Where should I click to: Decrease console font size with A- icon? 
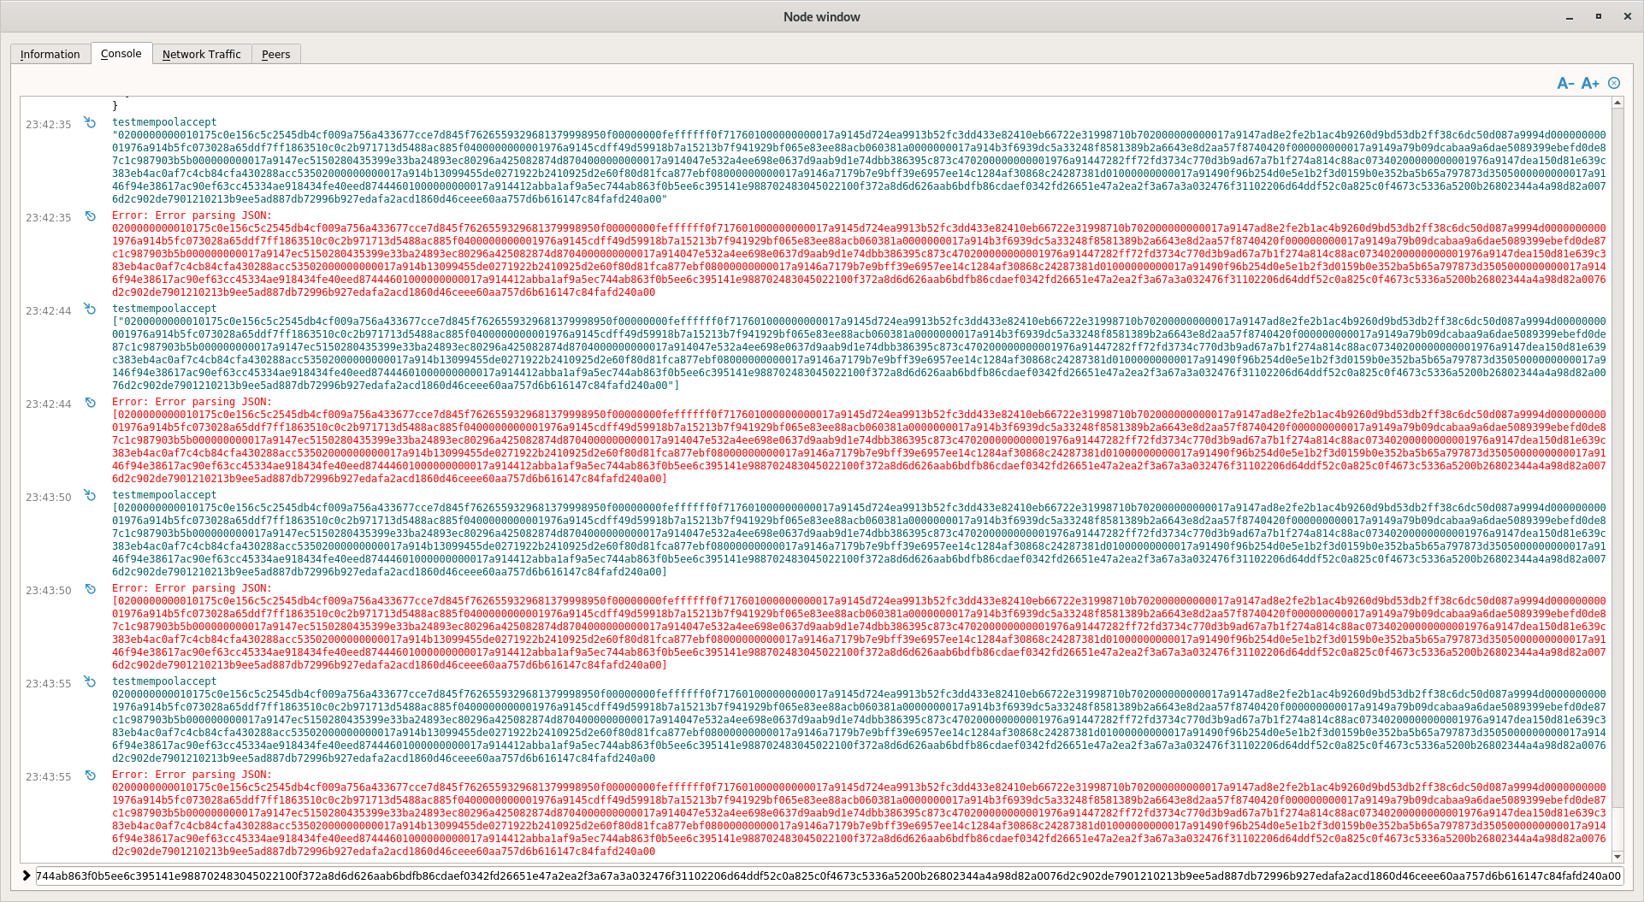click(x=1566, y=82)
